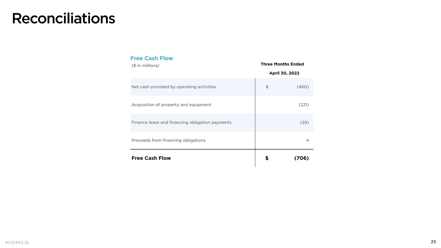Viewport: 441px width, 248px height.
Task: Click the (460) operating activities value
Action: (302, 87)
